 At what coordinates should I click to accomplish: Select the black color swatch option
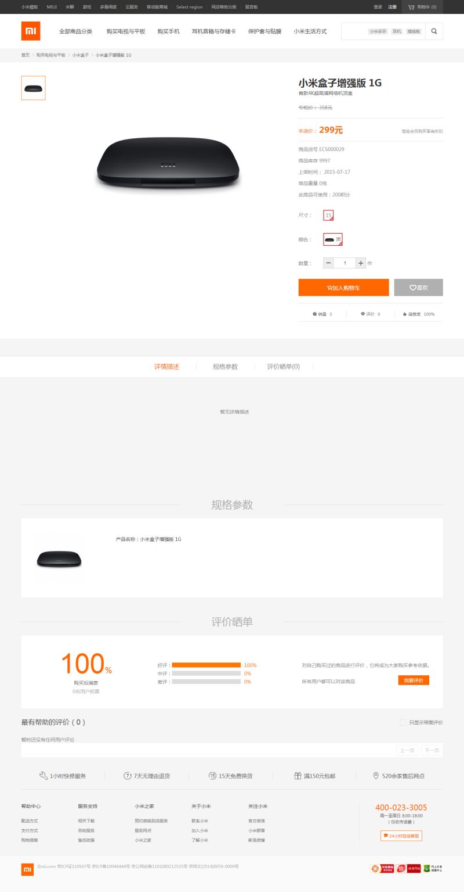(x=333, y=239)
